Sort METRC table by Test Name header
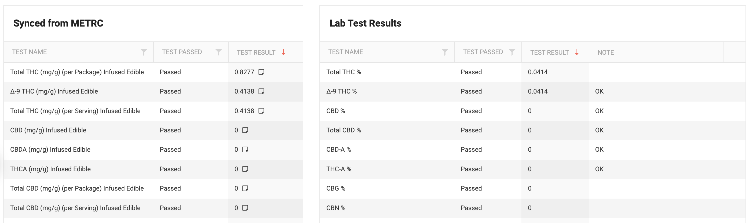Viewport: 753px width, 223px height. (x=30, y=52)
